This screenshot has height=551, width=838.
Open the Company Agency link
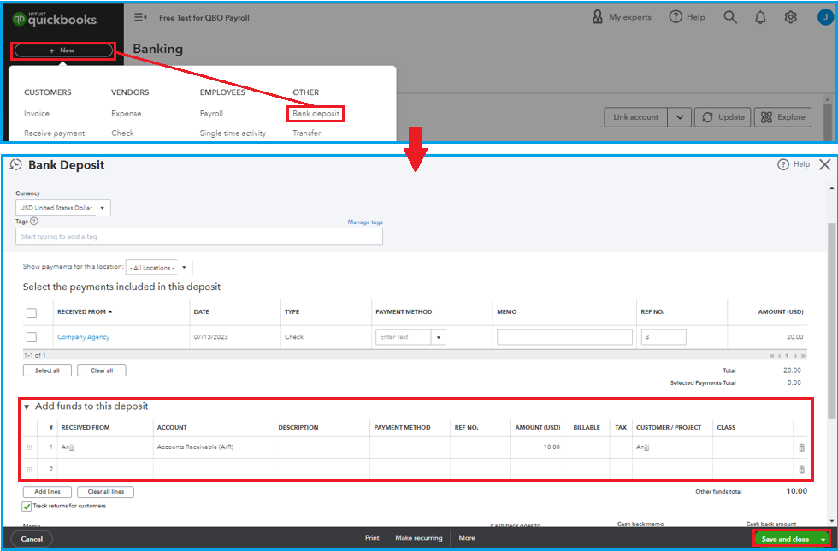pyautogui.click(x=84, y=337)
